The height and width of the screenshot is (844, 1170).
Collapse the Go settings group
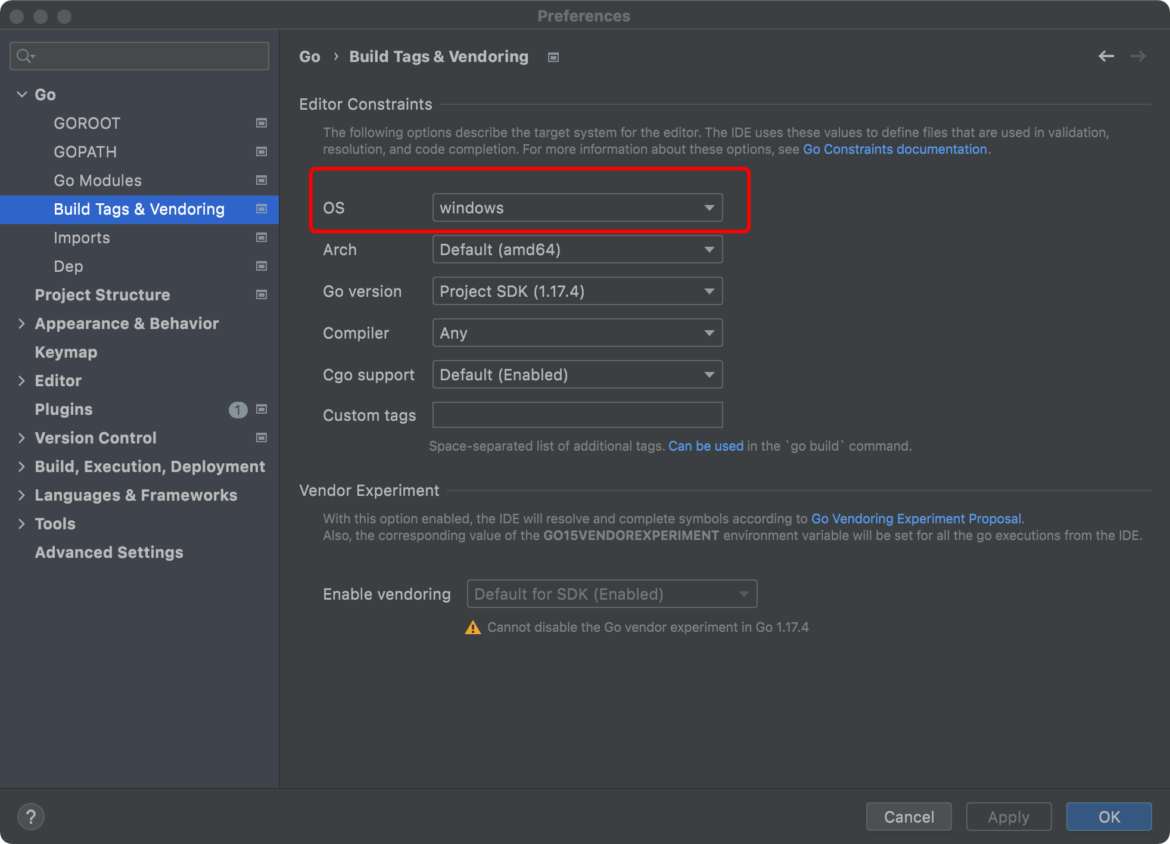[x=22, y=94]
